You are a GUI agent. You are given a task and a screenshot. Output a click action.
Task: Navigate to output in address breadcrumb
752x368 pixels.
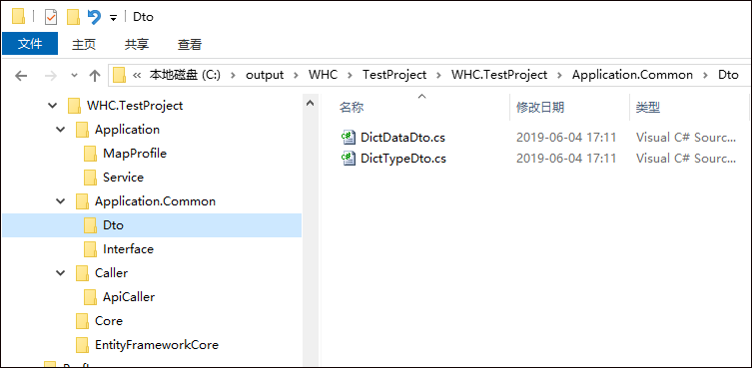pyautogui.click(x=265, y=75)
